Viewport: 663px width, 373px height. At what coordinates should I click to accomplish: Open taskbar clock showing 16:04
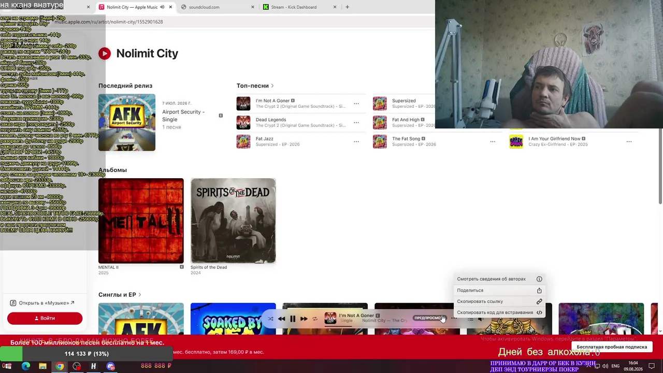pyautogui.click(x=633, y=366)
